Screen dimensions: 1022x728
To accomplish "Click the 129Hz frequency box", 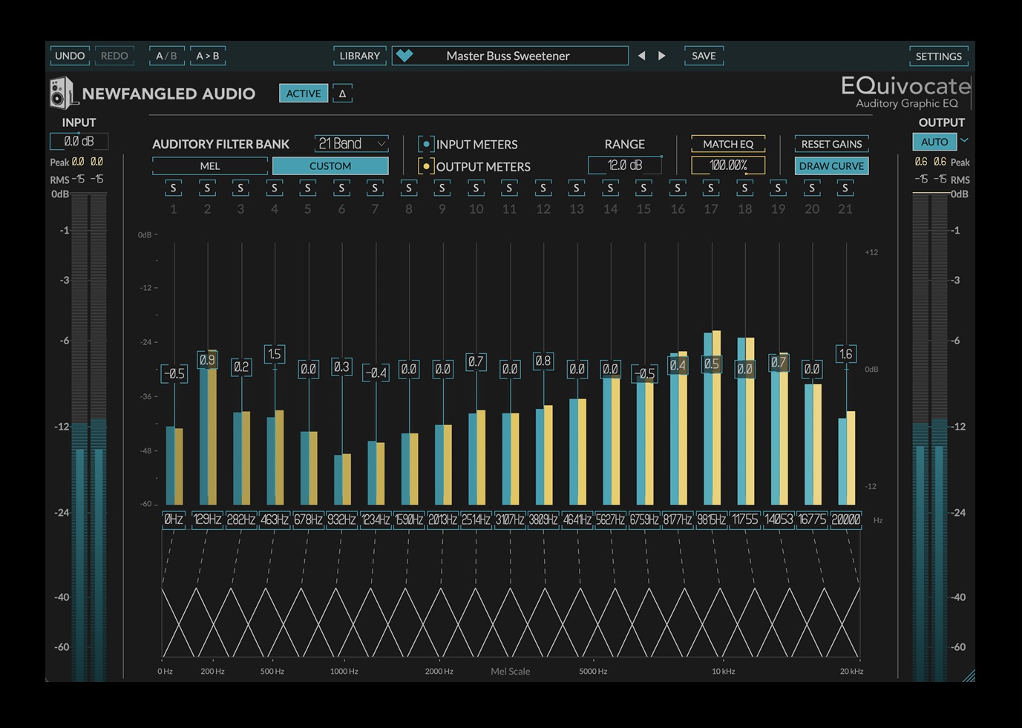I will [x=208, y=520].
